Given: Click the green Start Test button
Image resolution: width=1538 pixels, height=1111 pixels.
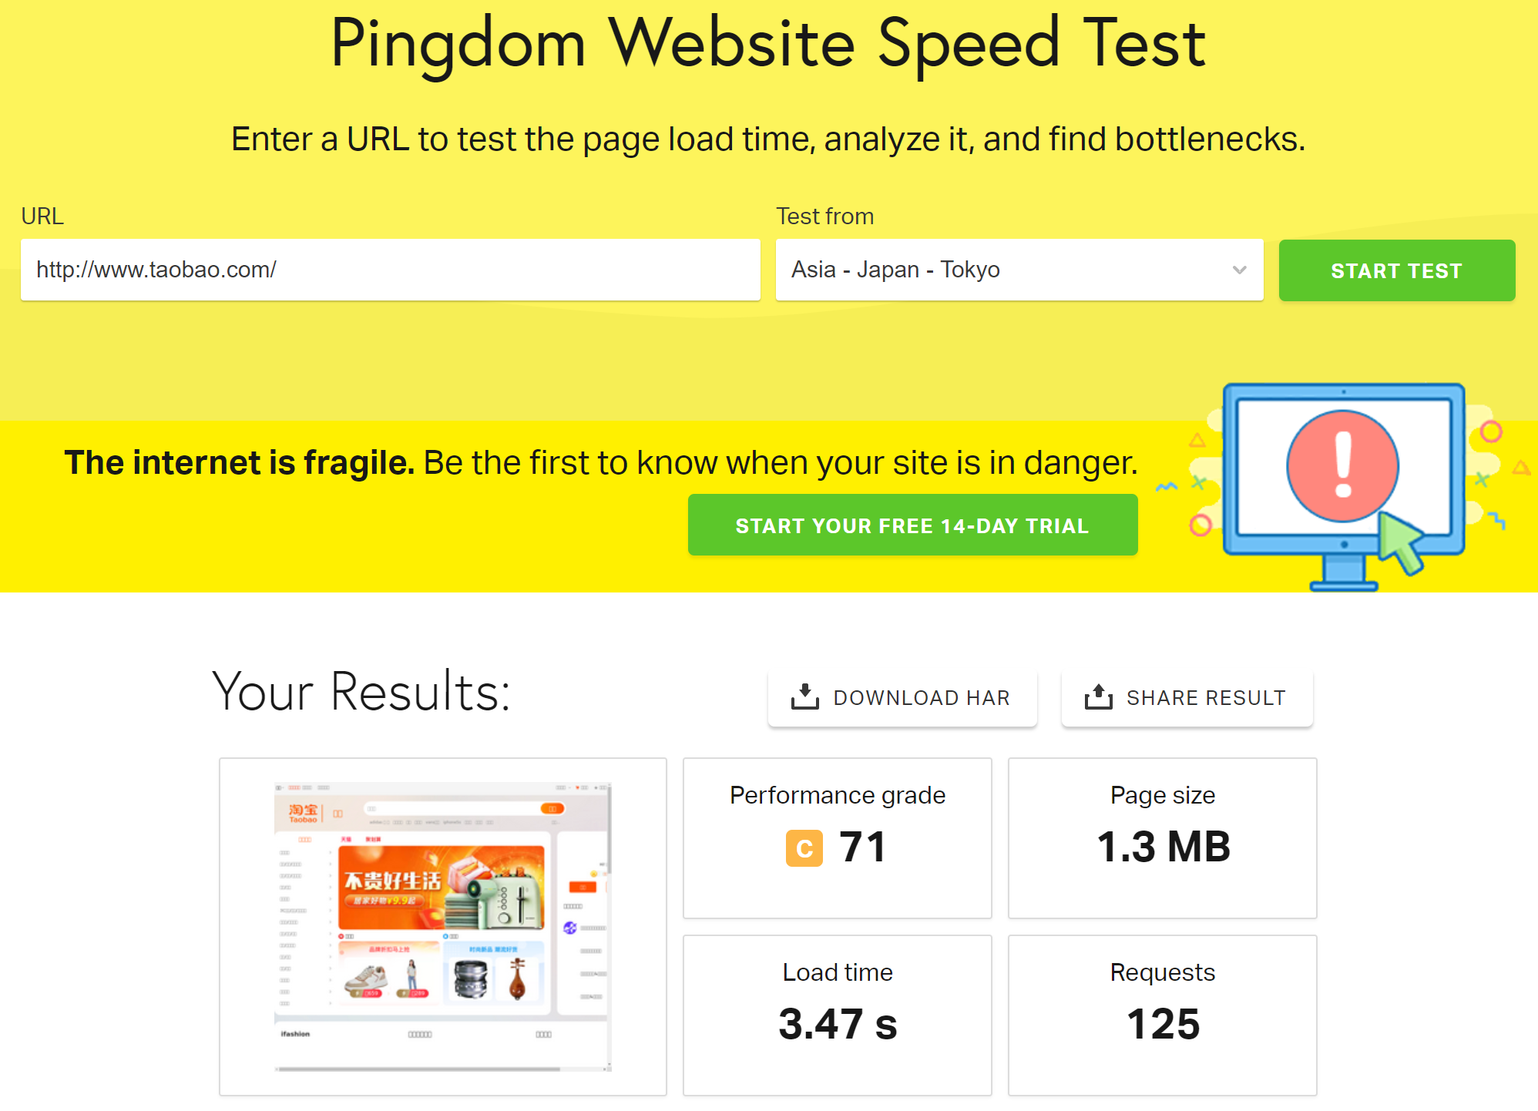Looking at the screenshot, I should (x=1396, y=270).
